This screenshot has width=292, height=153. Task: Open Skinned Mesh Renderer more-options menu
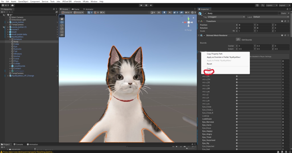click(x=288, y=35)
